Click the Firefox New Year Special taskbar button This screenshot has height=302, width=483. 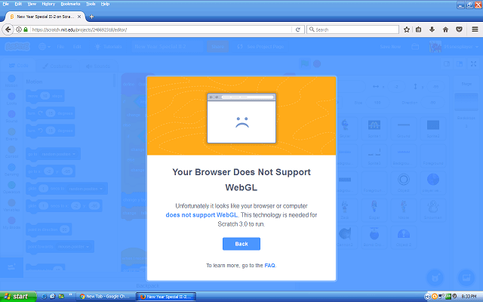166,297
